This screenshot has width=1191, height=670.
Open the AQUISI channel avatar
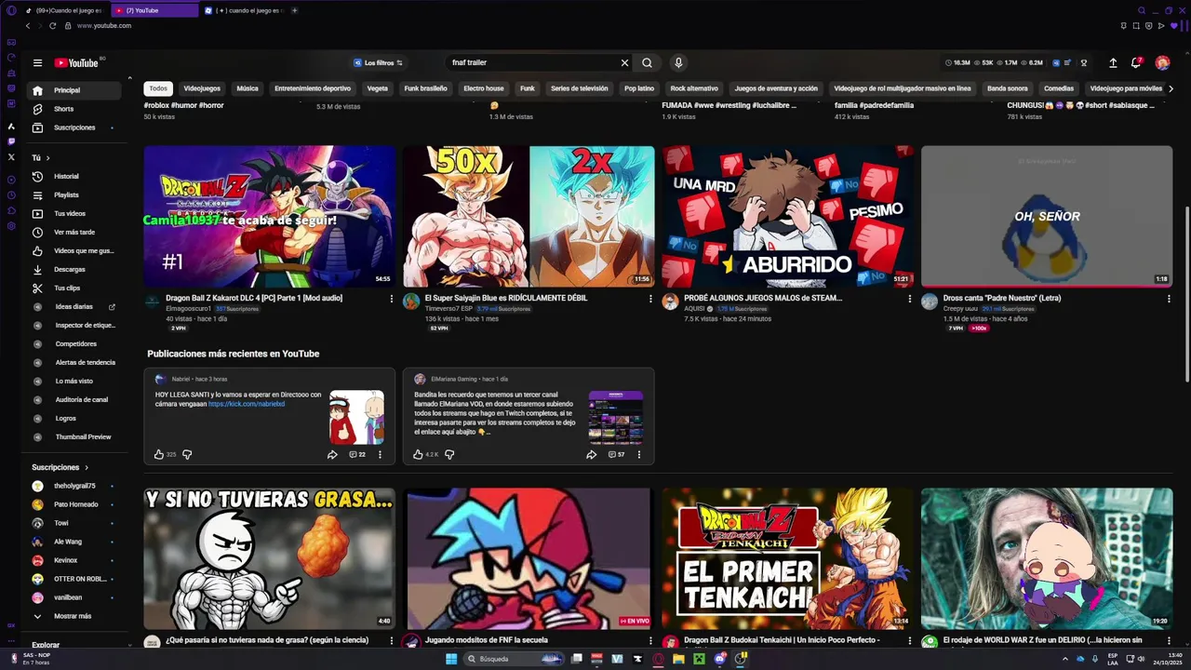coord(670,301)
